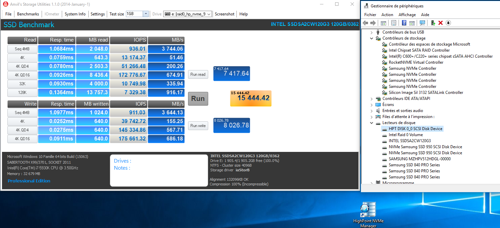Open device Properties via toolbar icon
The image size is (500, 228).
[394, 23]
